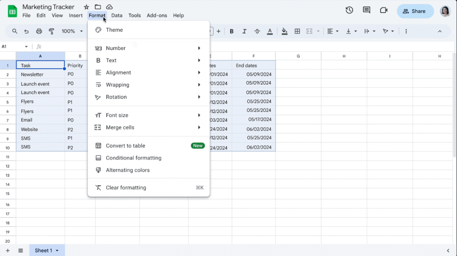Star the Marketing Tracker document
This screenshot has height=256, width=457.
(x=86, y=7)
